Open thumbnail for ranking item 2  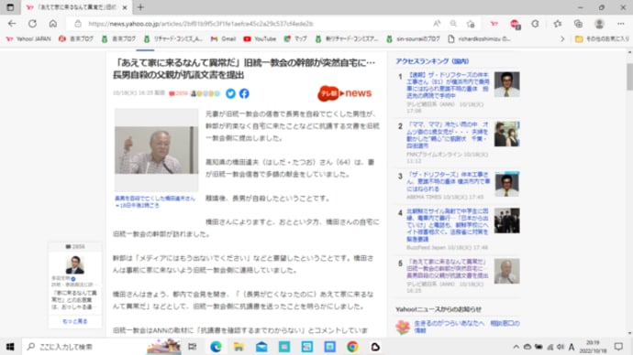[506, 134]
